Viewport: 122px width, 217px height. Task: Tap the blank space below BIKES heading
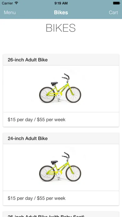[x=61, y=43]
